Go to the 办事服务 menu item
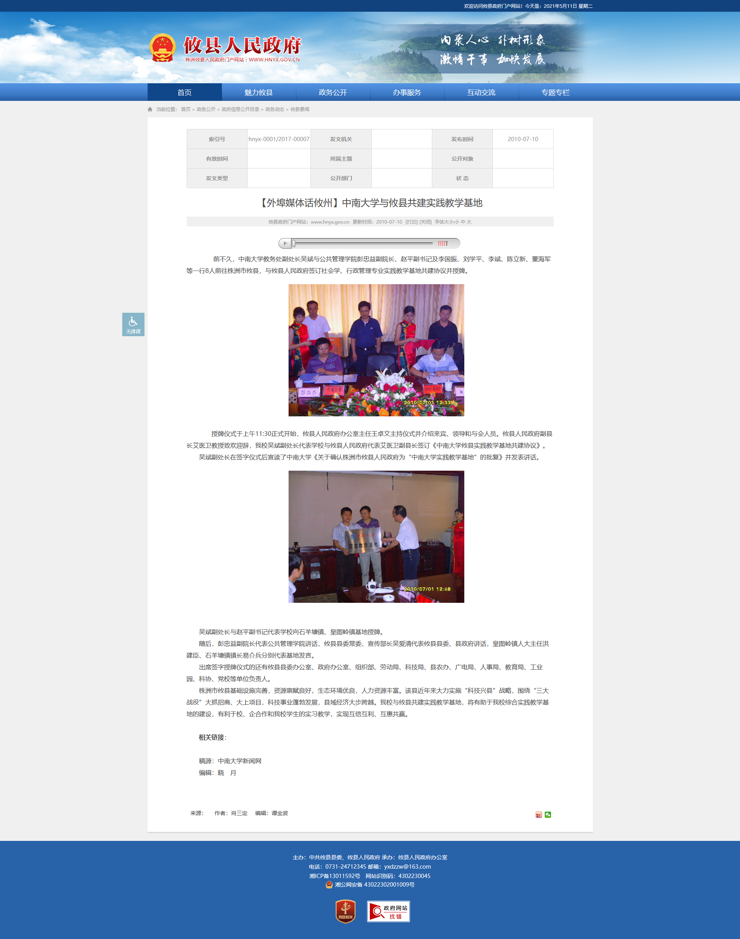 [407, 92]
